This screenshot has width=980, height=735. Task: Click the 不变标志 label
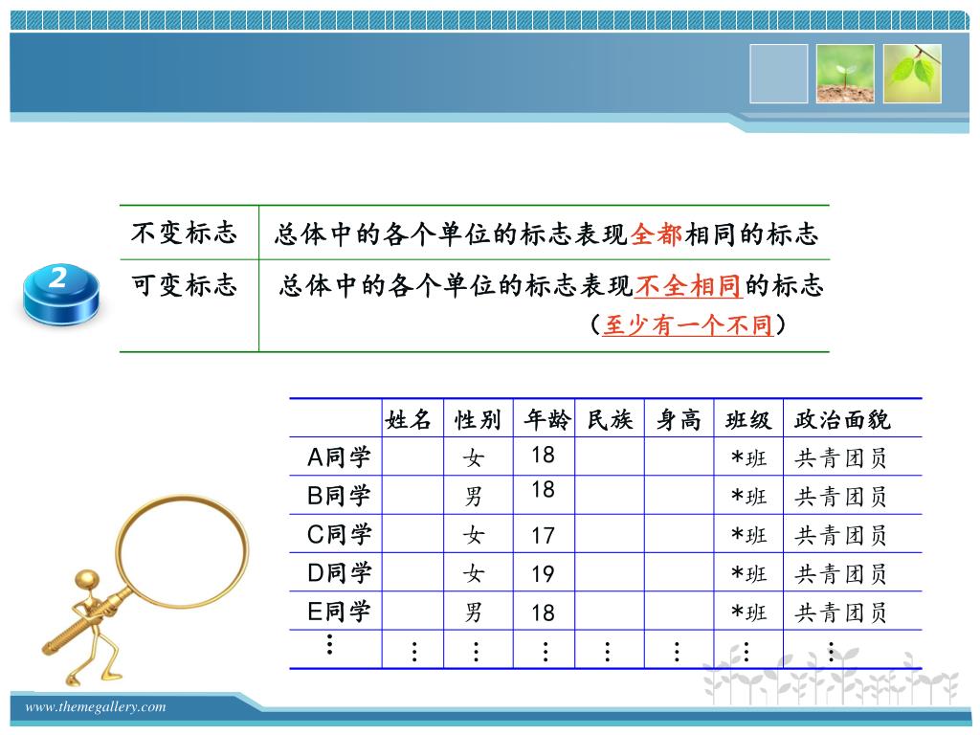184,233
